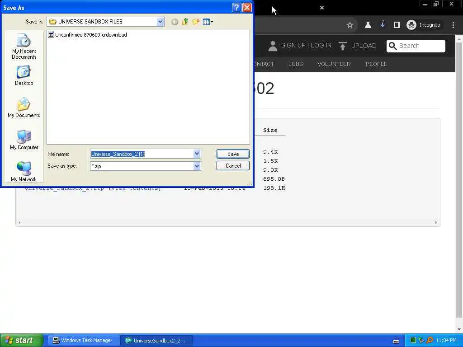
Task: Click the Save button
Action: [x=233, y=154]
